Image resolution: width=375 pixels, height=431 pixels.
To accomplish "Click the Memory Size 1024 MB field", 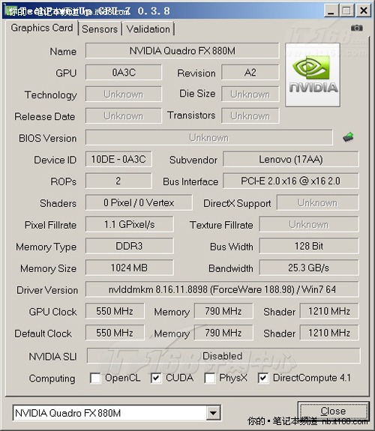I will click(x=129, y=268).
